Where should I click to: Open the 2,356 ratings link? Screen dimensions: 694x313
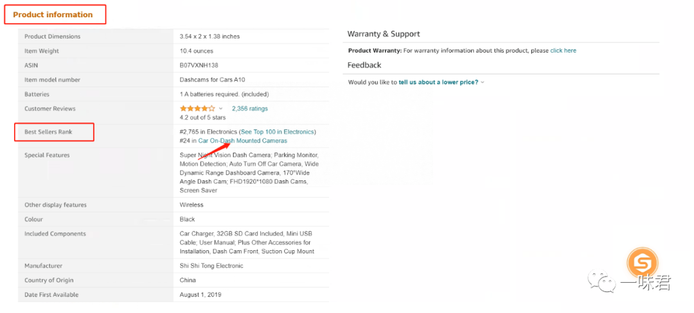point(250,108)
